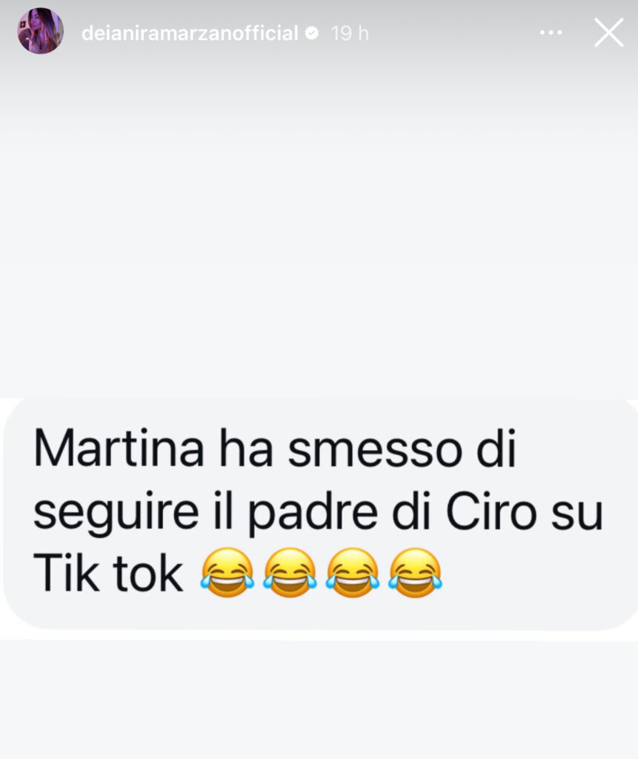The height and width of the screenshot is (759, 638).
Task: Close the story with the X icon
Action: coord(608,33)
